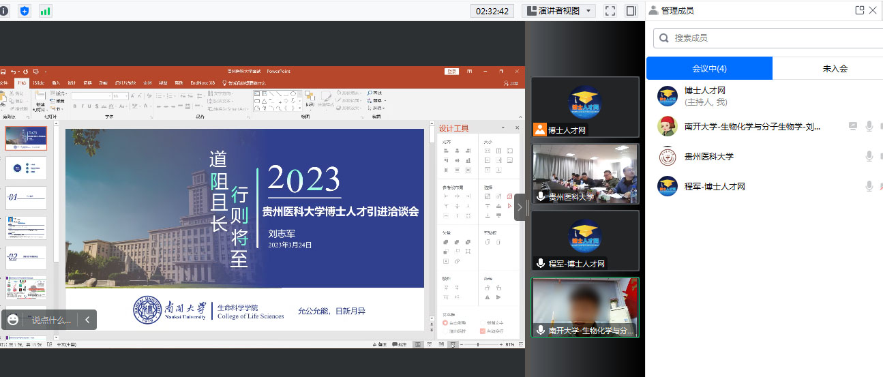
Task: Click the 说点什么 chat input
Action: (51, 320)
